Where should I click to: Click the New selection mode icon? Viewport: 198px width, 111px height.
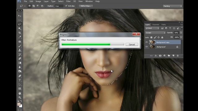[29, 6]
